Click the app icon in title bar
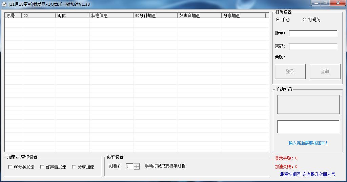 pos(4,4)
